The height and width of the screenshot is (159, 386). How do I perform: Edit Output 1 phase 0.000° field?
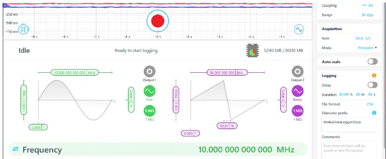click(38, 128)
